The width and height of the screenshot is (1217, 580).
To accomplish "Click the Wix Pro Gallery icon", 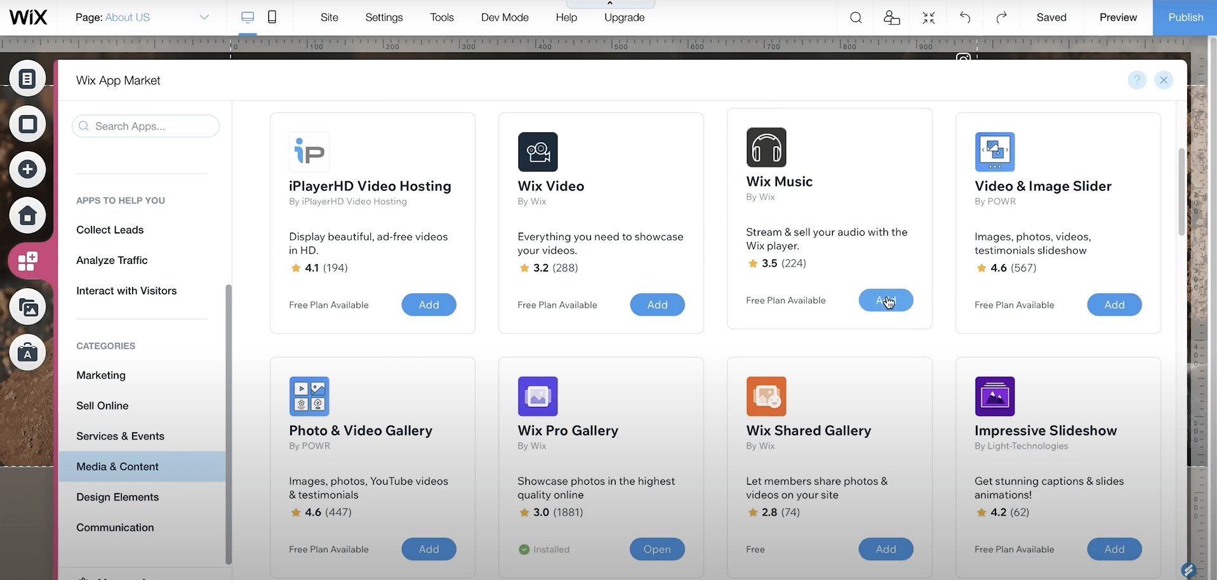I will pos(538,396).
